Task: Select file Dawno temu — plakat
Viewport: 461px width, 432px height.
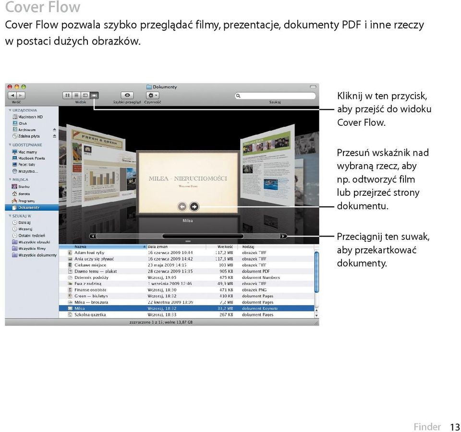Action: click(x=186, y=271)
